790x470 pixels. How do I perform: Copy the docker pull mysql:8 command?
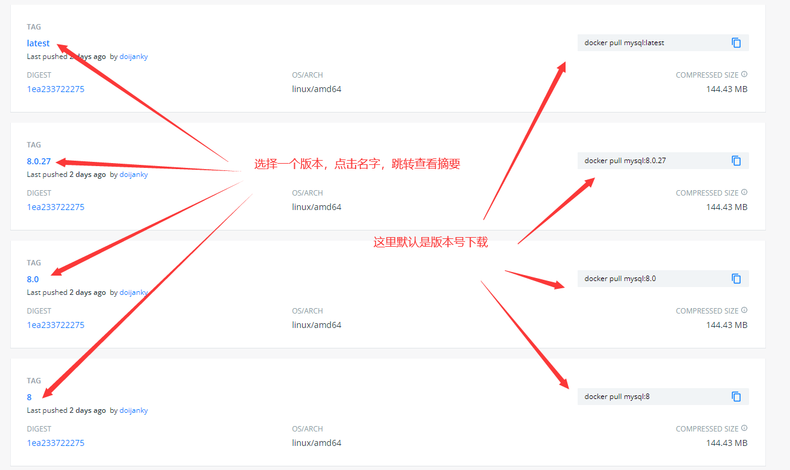(x=736, y=397)
